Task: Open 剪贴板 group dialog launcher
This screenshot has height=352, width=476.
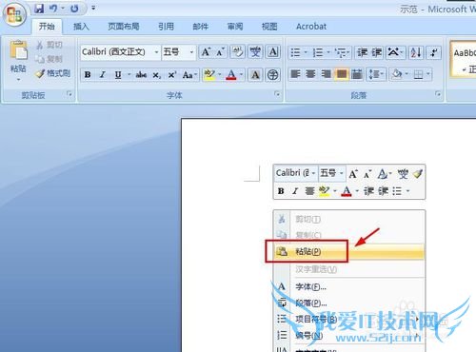Action: coord(69,94)
